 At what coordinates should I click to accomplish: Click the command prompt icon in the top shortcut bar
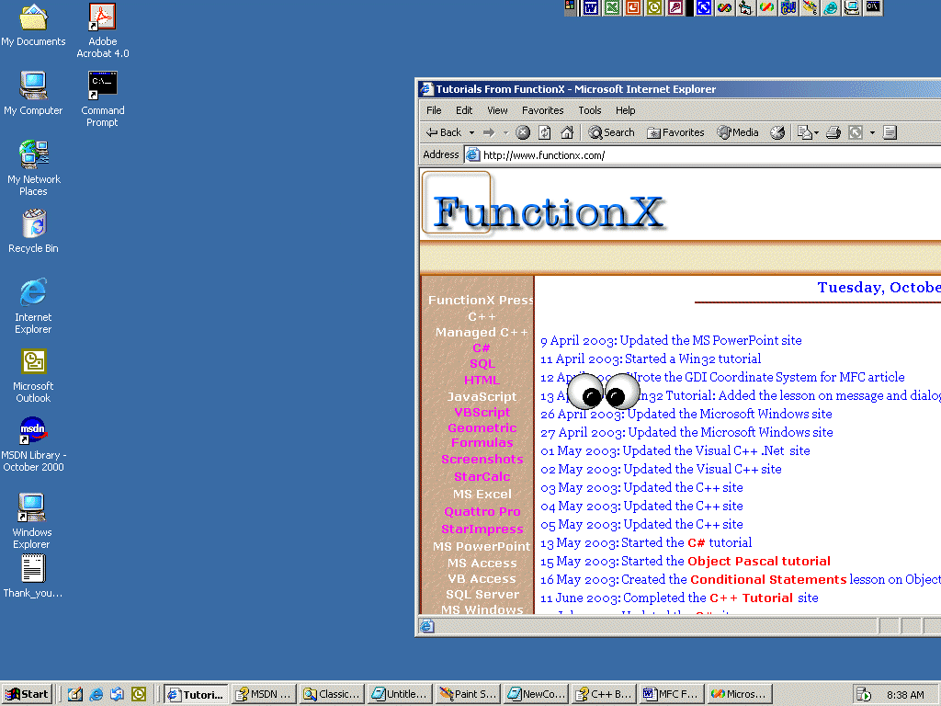point(873,7)
